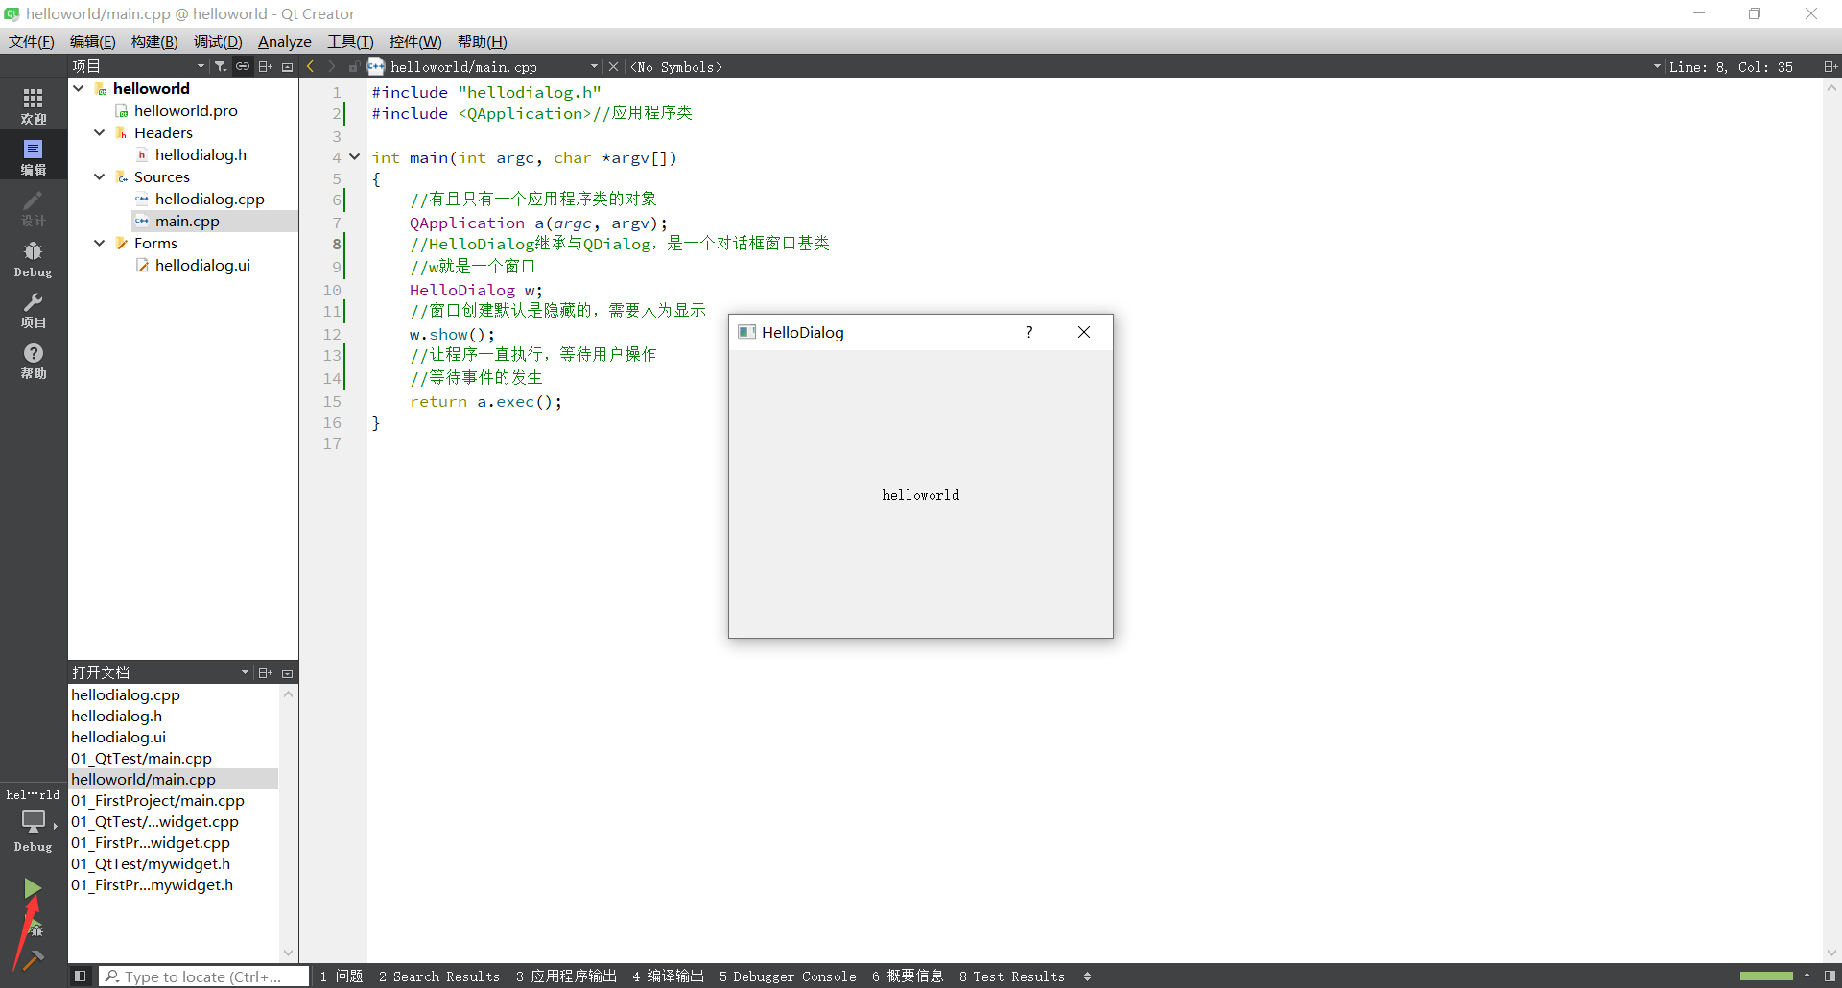Open the 4 编译输出 pane's sibling Debugger Console

pos(788,976)
